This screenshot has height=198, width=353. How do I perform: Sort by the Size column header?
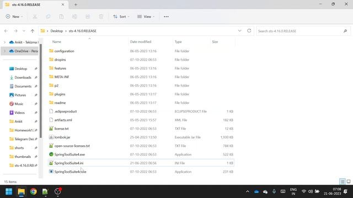(x=215, y=42)
